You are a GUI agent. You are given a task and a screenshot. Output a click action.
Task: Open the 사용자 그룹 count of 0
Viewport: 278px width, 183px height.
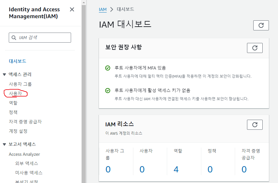[108, 169]
